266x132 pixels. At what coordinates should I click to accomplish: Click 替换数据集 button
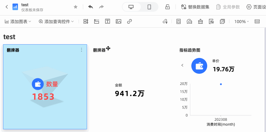[195, 7]
